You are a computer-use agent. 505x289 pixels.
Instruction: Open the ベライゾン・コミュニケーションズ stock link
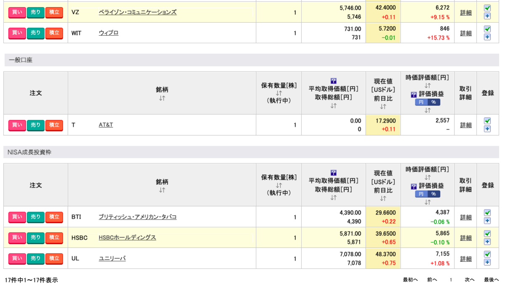[x=138, y=13]
